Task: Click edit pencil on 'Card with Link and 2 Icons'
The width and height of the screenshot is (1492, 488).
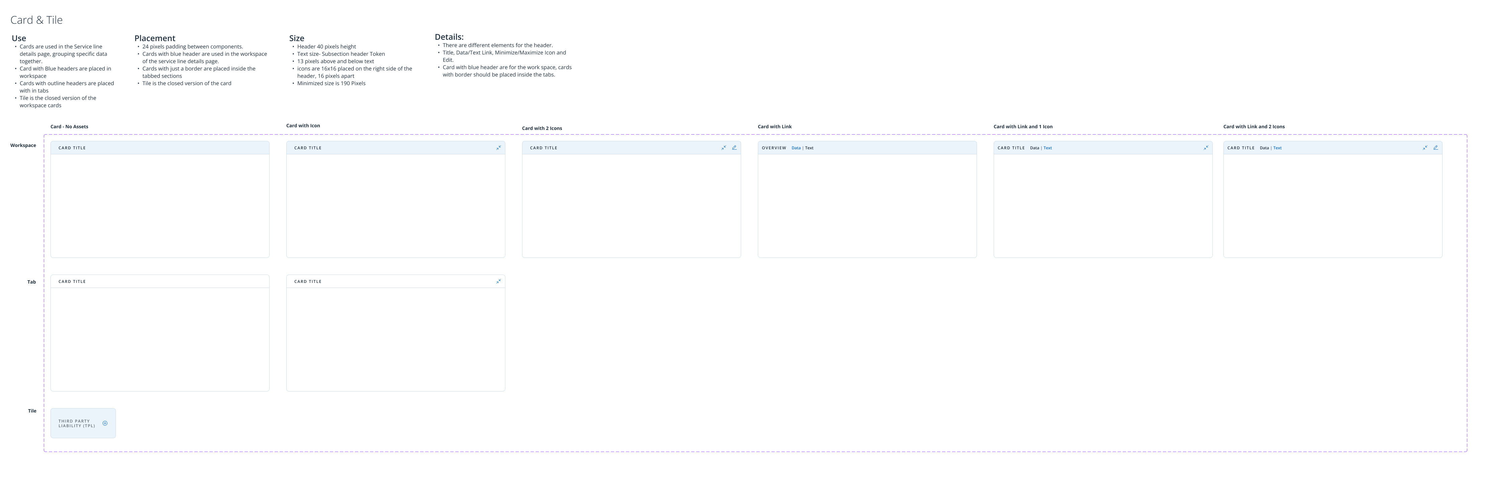Action: click(1435, 148)
